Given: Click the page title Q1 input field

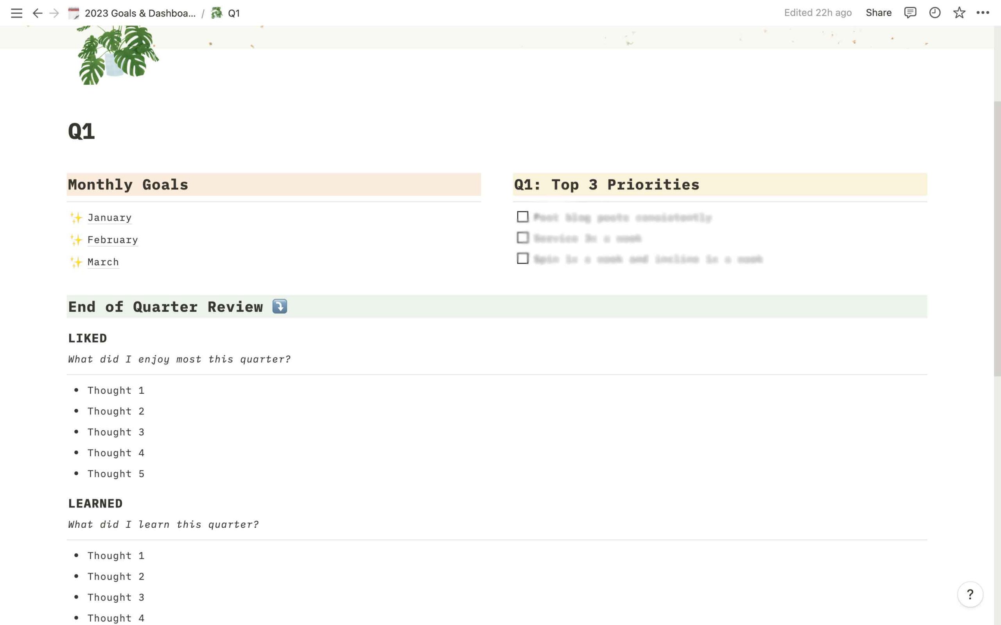Looking at the screenshot, I should [x=81, y=130].
